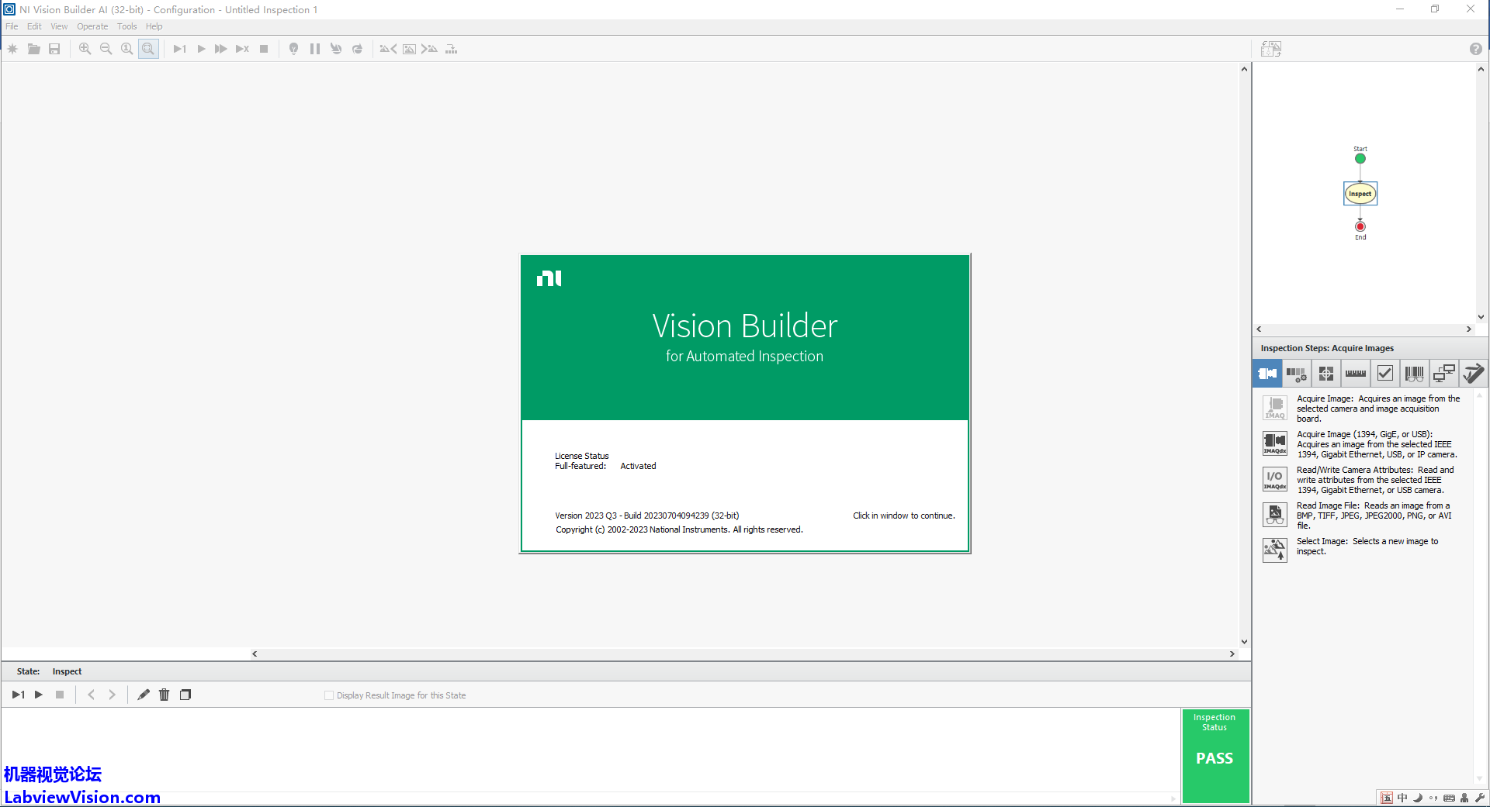
Task: Open the Operate menu
Action: (x=92, y=26)
